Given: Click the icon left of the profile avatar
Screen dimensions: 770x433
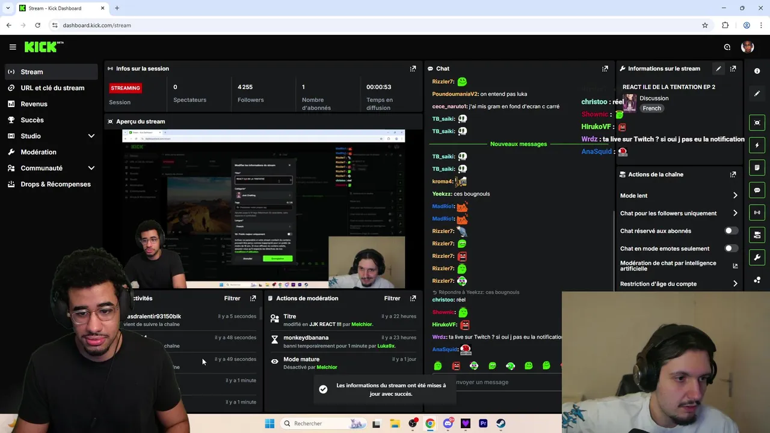Looking at the screenshot, I should pos(727,47).
